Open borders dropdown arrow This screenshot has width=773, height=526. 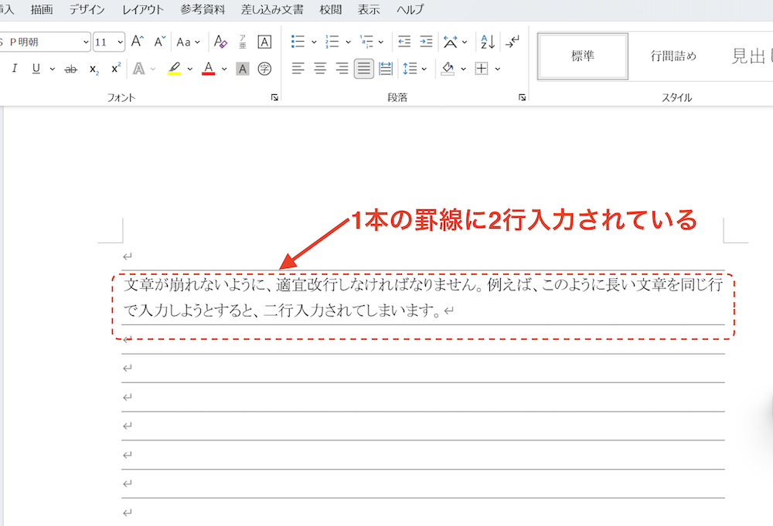497,69
